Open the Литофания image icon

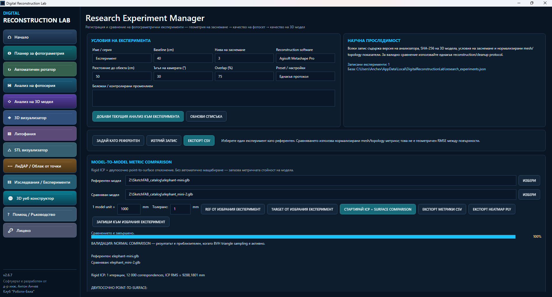click(x=9, y=134)
